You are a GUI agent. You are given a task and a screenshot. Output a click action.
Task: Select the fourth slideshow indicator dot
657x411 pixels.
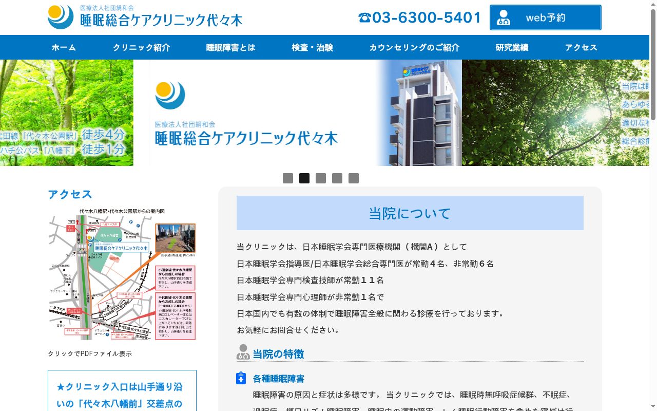pos(337,178)
